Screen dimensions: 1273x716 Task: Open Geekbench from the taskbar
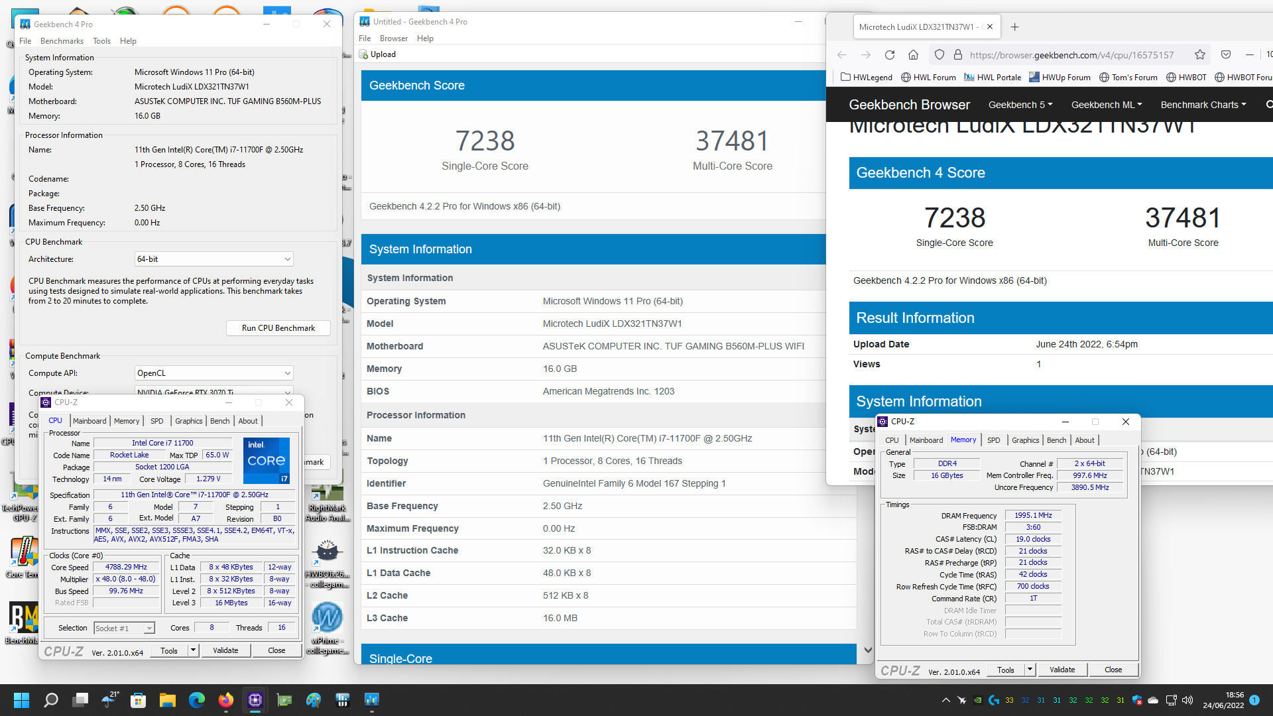coord(372,700)
